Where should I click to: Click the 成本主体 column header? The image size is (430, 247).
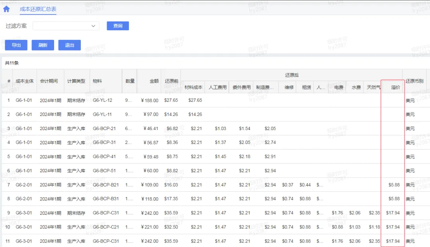click(x=25, y=81)
